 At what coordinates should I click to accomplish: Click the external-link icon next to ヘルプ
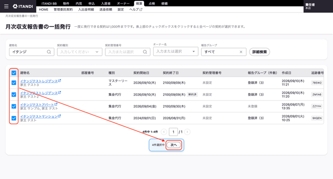(141, 9)
